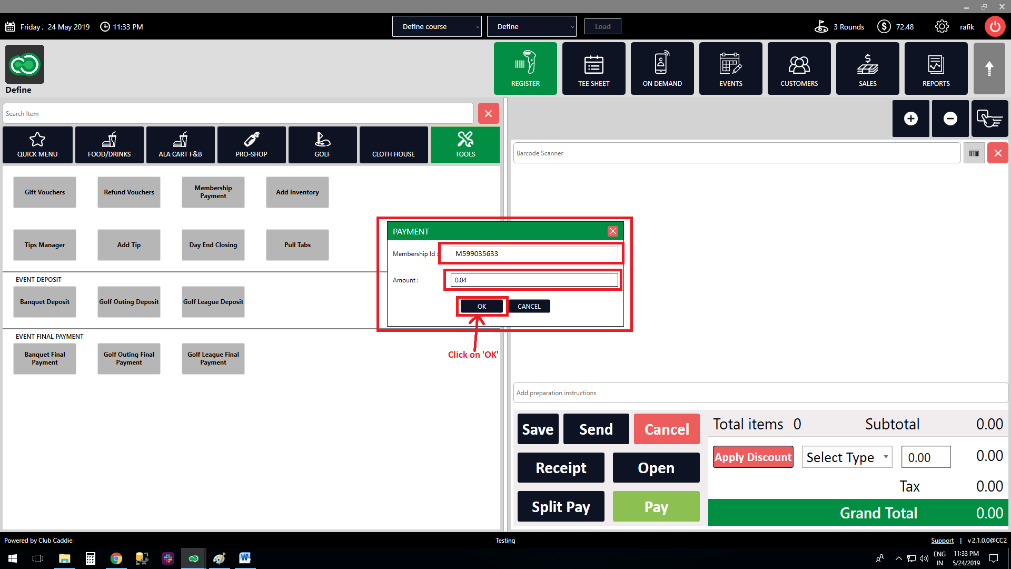Open the On Demand module
This screenshot has height=569, width=1011.
662,68
